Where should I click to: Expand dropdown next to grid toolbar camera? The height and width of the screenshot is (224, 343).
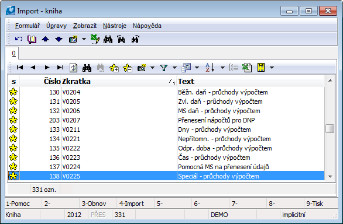pos(152,68)
